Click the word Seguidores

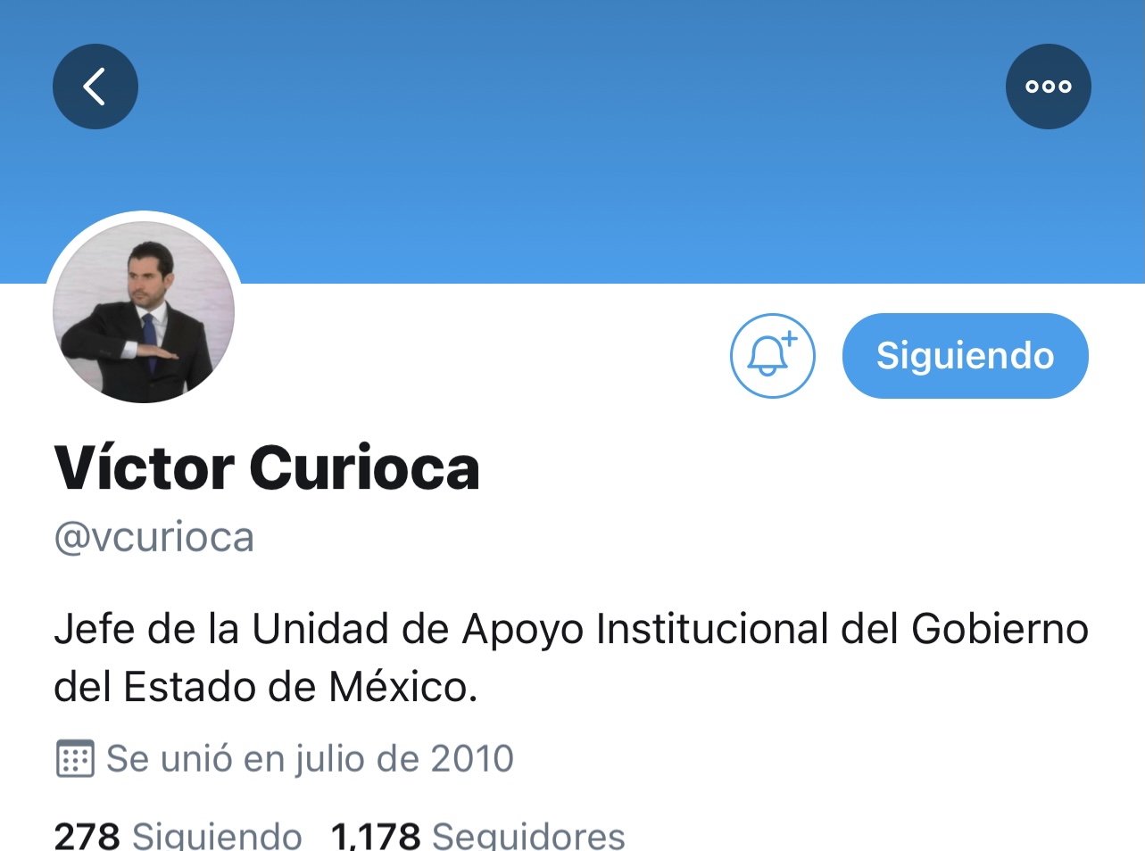[x=528, y=837]
